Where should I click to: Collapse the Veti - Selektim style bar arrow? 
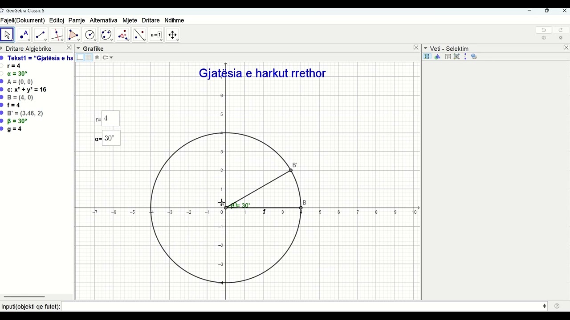click(426, 48)
